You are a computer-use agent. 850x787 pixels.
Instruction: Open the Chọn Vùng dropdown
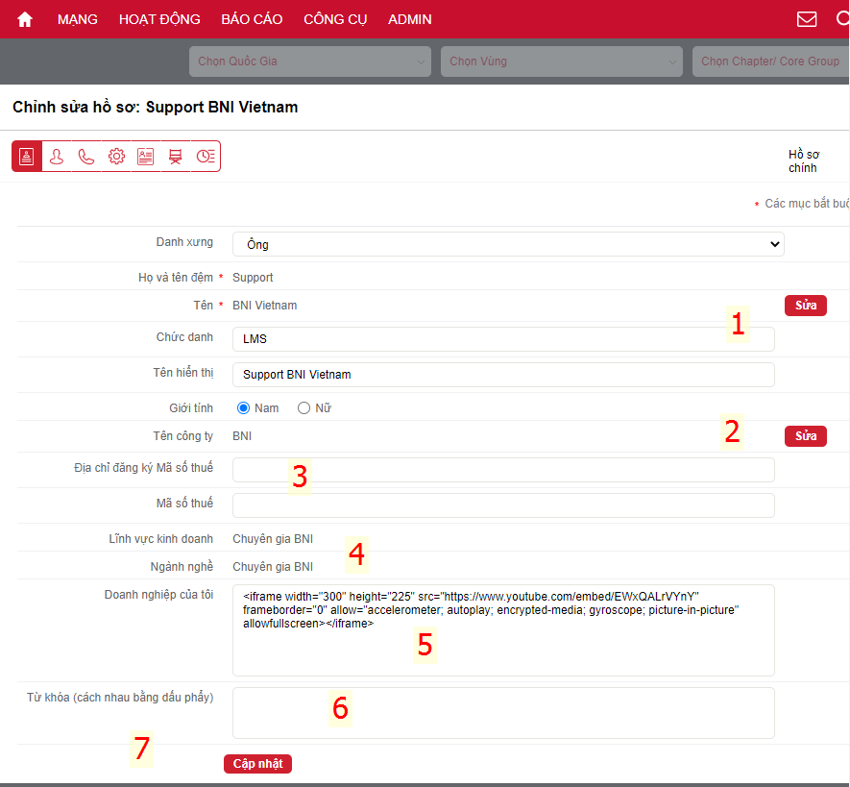(562, 61)
